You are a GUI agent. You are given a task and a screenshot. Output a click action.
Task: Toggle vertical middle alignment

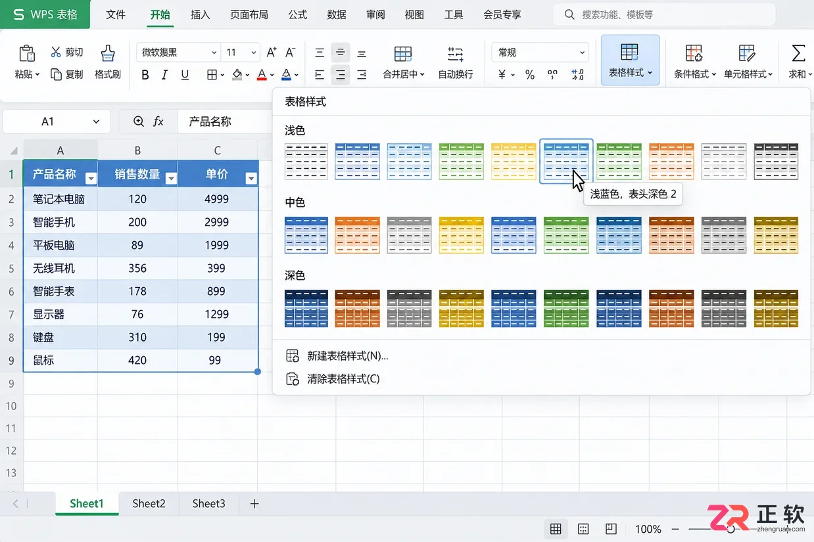[x=341, y=53]
